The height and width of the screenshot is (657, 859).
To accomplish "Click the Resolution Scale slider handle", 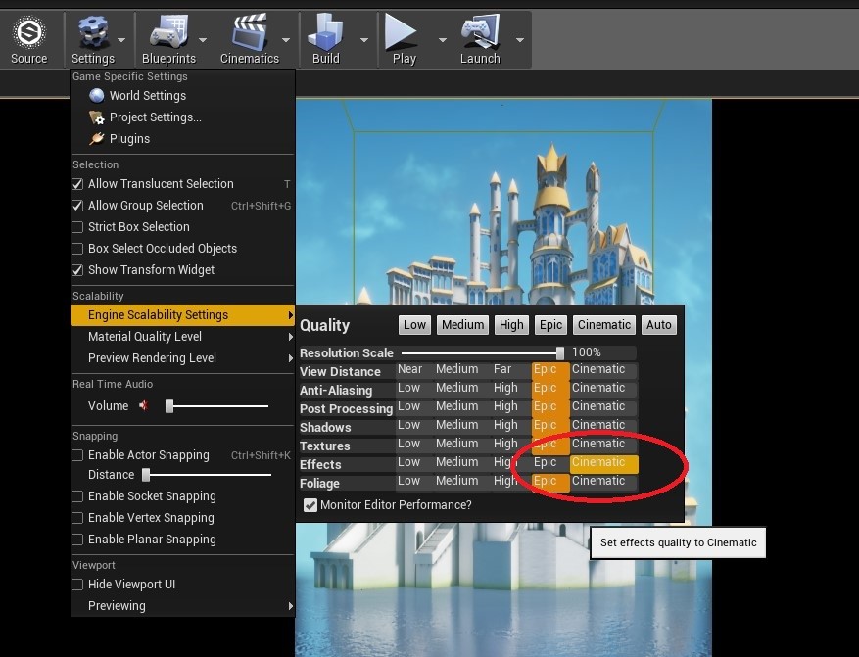I will [560, 352].
